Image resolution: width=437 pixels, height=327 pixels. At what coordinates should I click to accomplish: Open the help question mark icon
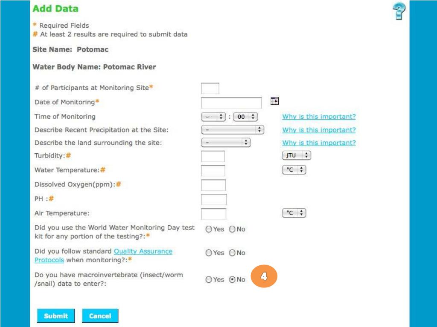pos(399,11)
